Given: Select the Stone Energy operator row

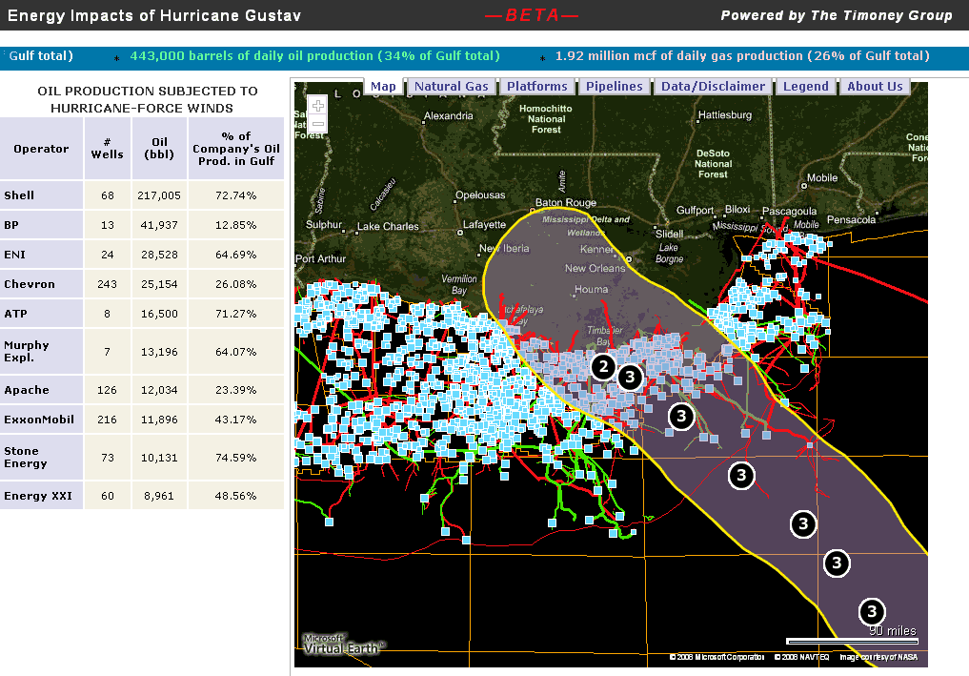Looking at the screenshot, I should pos(142,458).
